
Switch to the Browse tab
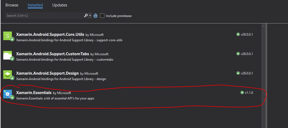click(12, 5)
